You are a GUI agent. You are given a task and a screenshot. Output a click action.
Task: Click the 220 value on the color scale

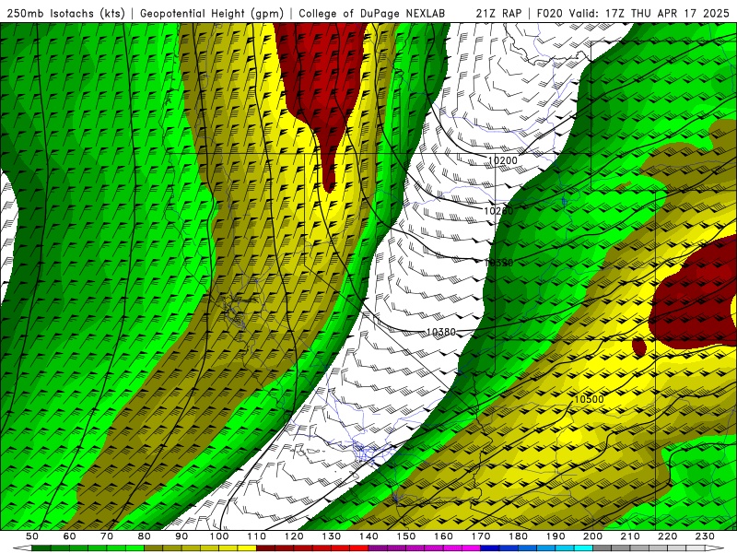pyautogui.click(x=667, y=536)
